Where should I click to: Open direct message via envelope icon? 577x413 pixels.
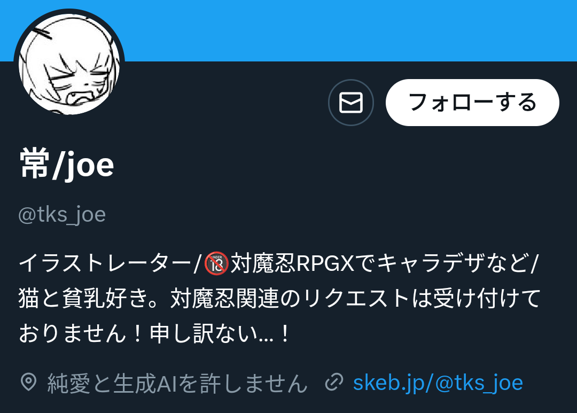pyautogui.click(x=350, y=103)
